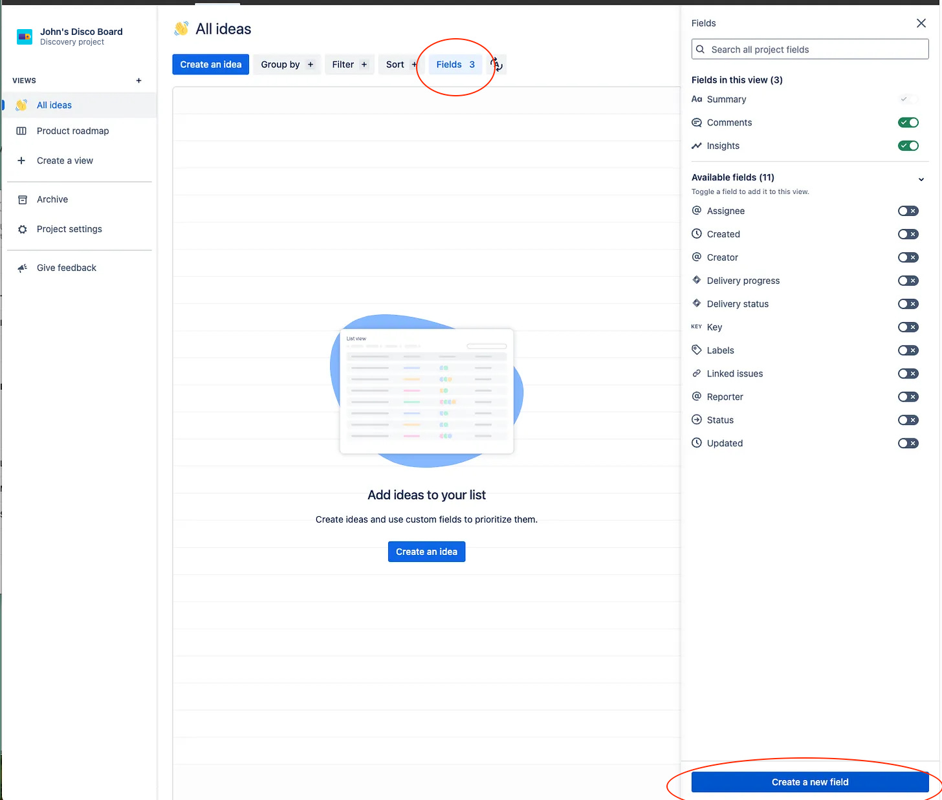Enable the Delivery progress toggle

tap(908, 281)
